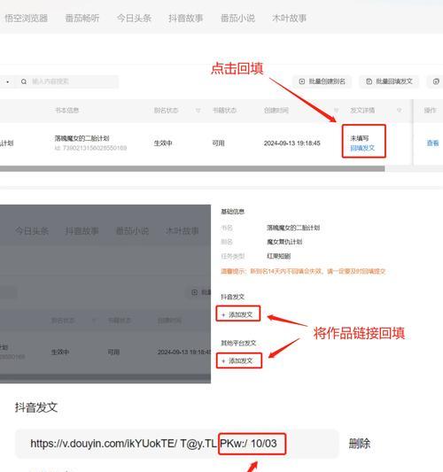Viewport: 443px width, 472px height.
Task: Open the 别名状态 column filter
Action: [x=198, y=111]
